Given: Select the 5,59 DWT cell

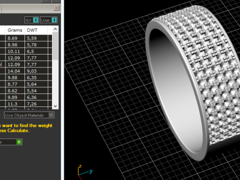Looking at the screenshot, I should point(36,38).
